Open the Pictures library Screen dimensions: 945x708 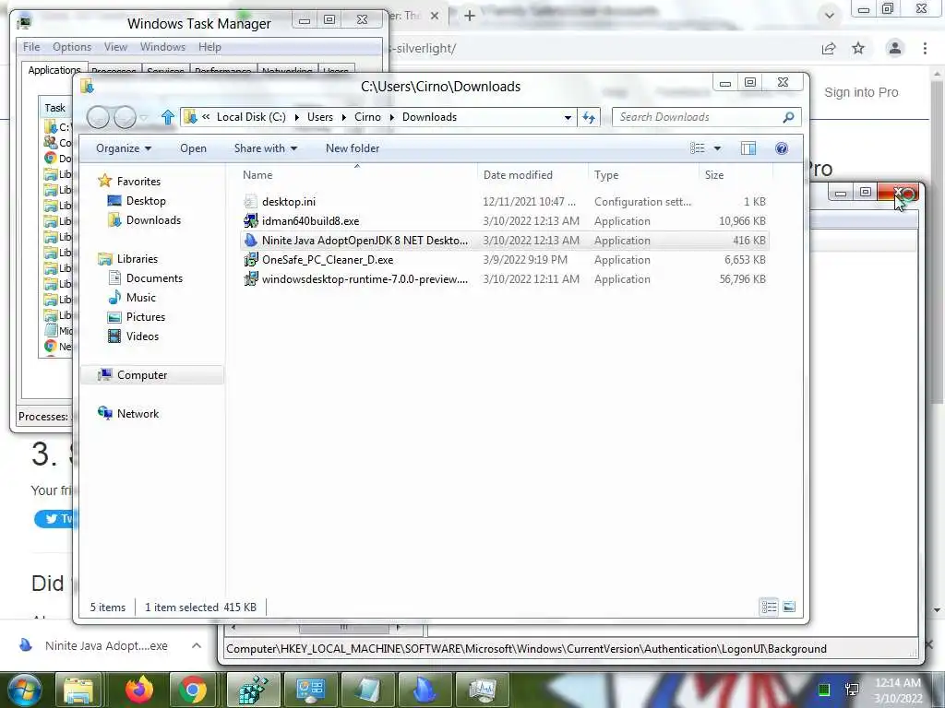145,317
